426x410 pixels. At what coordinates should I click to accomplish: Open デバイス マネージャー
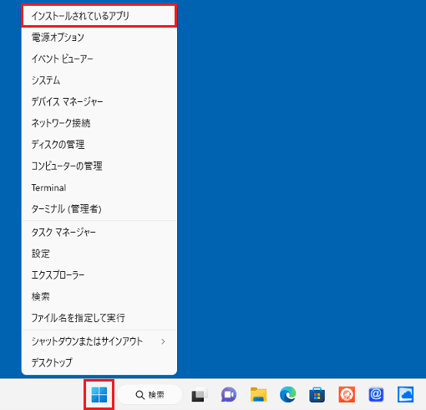[99, 101]
